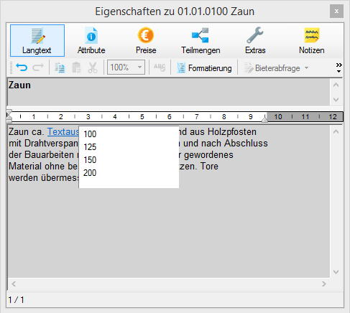Click up arrow of long text scrollbar

tap(336, 131)
